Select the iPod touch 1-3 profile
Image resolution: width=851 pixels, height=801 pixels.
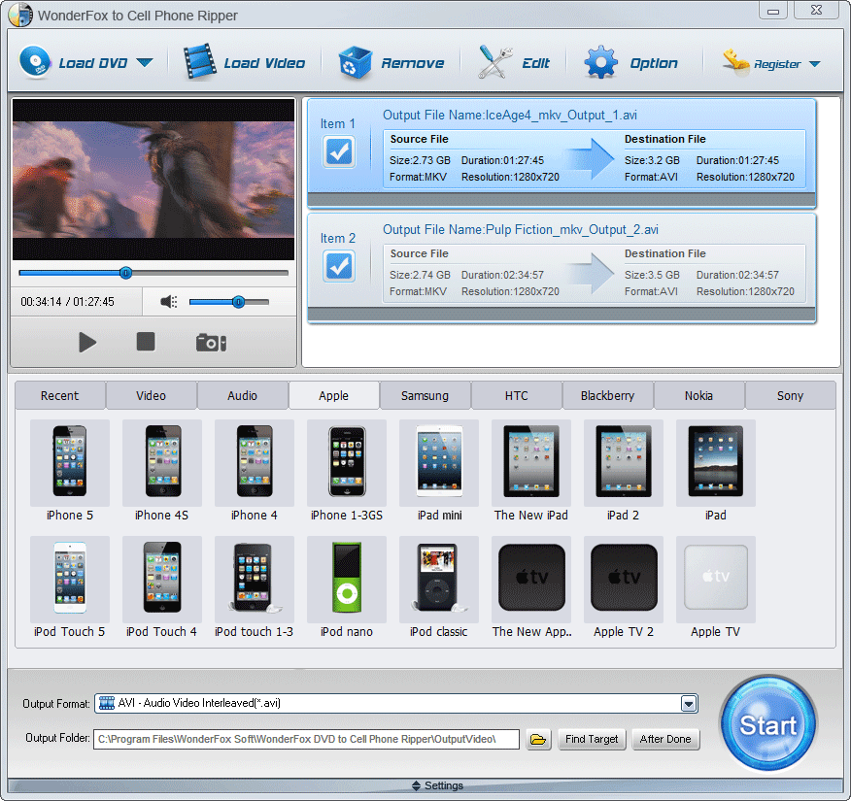click(254, 587)
